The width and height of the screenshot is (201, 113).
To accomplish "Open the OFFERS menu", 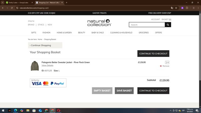I will [x=158, y=33].
